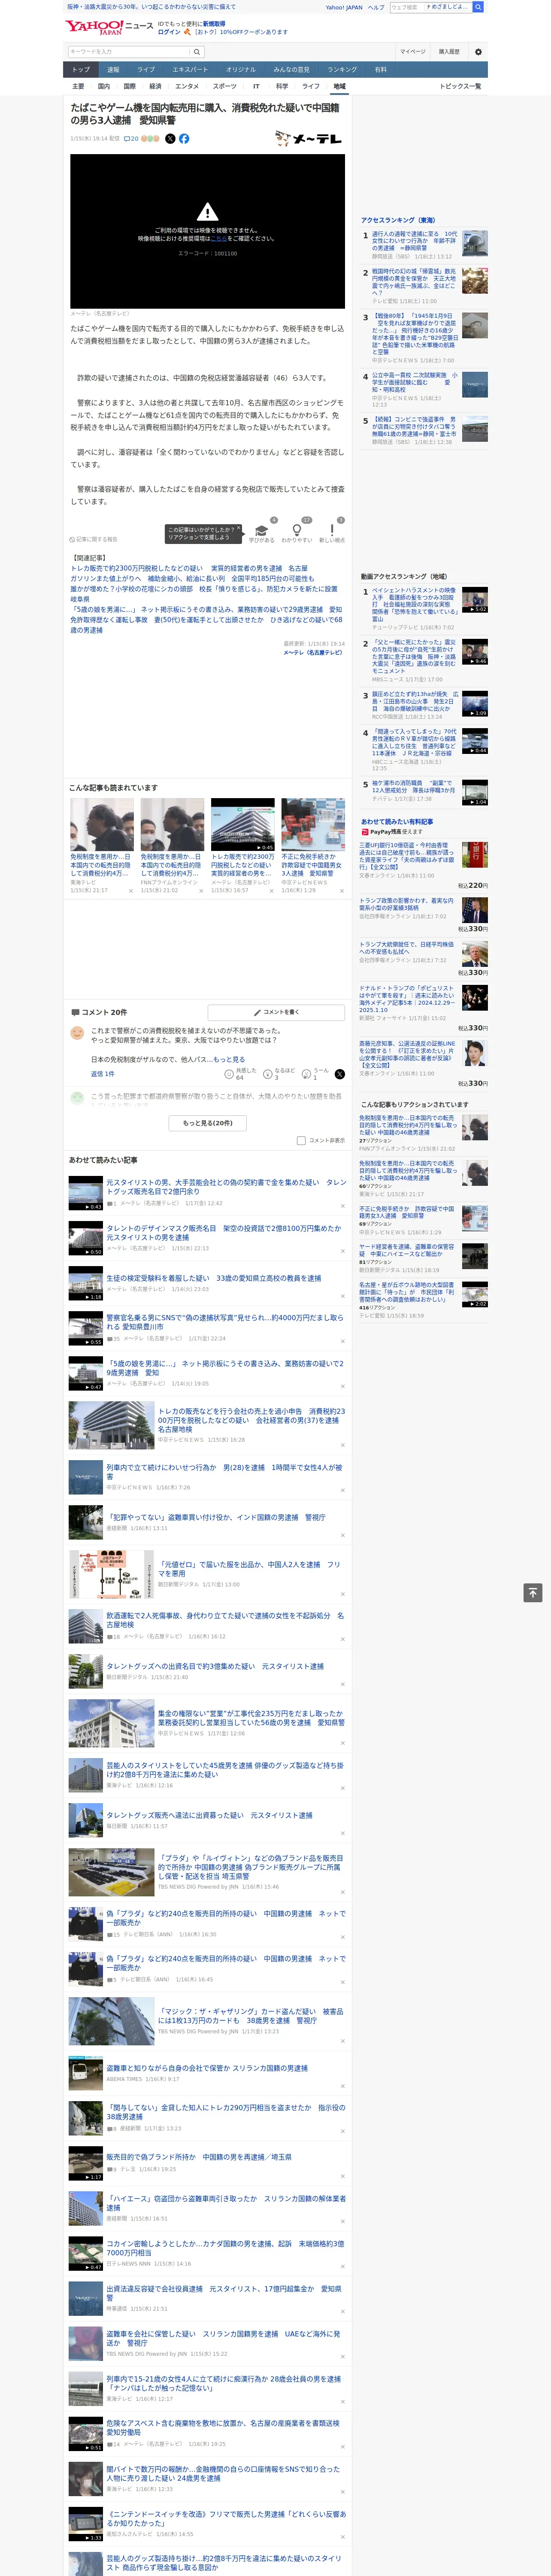
Task: Click the わかりやすい lightbulb reaction
Action: [x=296, y=531]
